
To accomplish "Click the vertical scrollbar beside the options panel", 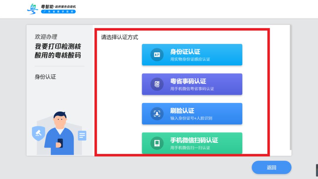I will [x=290, y=88].
